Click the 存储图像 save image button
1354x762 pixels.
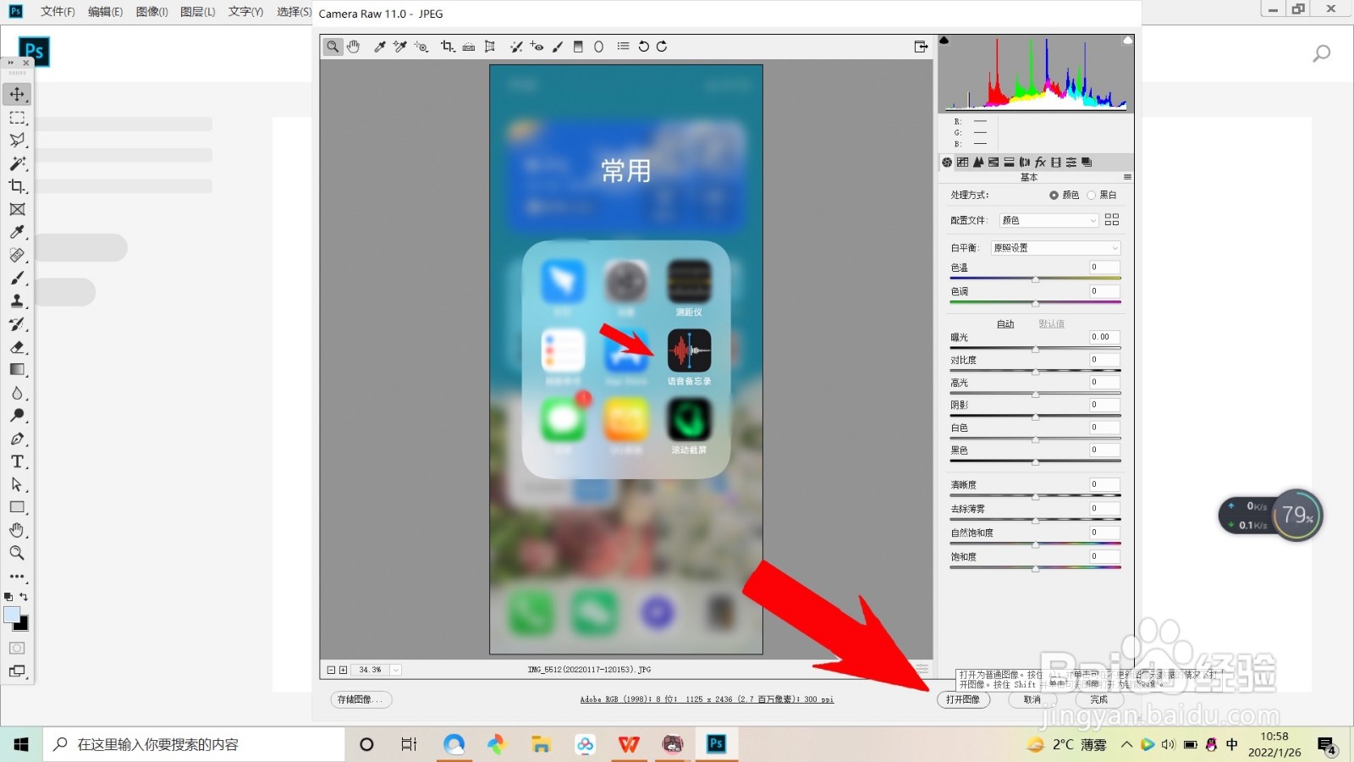tap(361, 699)
